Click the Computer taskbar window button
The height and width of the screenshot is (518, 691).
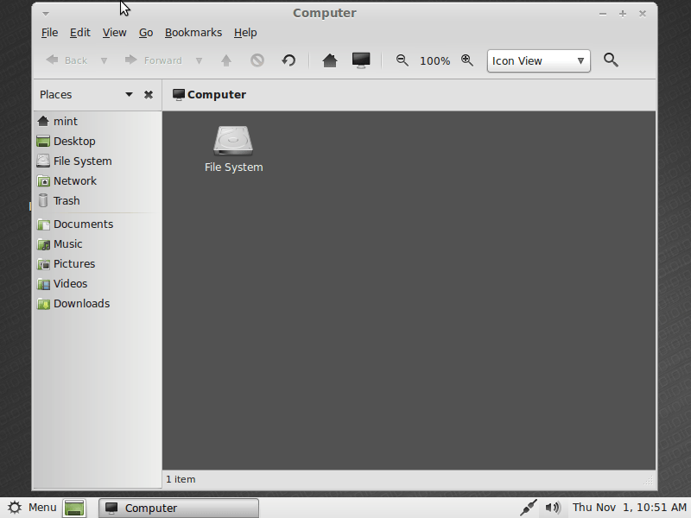pos(179,508)
